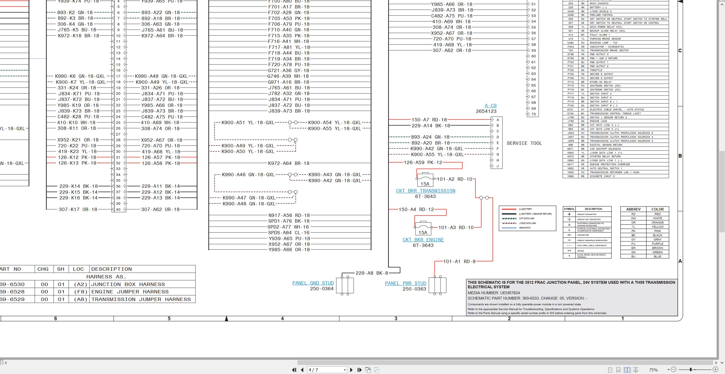Switch to continuous scrolling view

[619, 370]
